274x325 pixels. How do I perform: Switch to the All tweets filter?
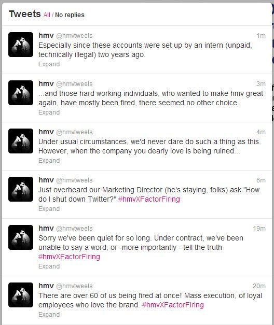click(x=47, y=15)
